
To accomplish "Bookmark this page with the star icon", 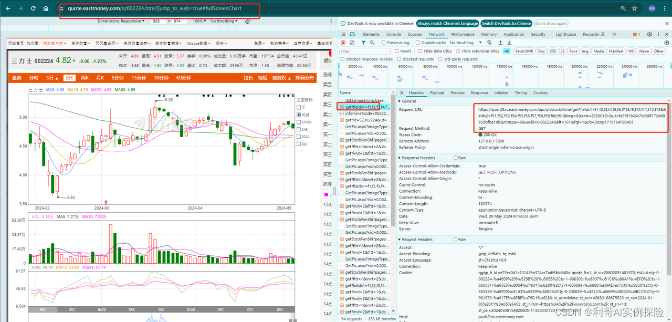I will coord(635,8).
